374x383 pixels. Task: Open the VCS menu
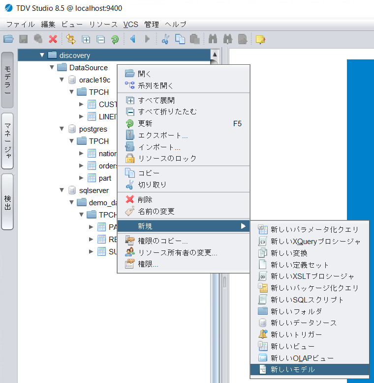coord(131,25)
